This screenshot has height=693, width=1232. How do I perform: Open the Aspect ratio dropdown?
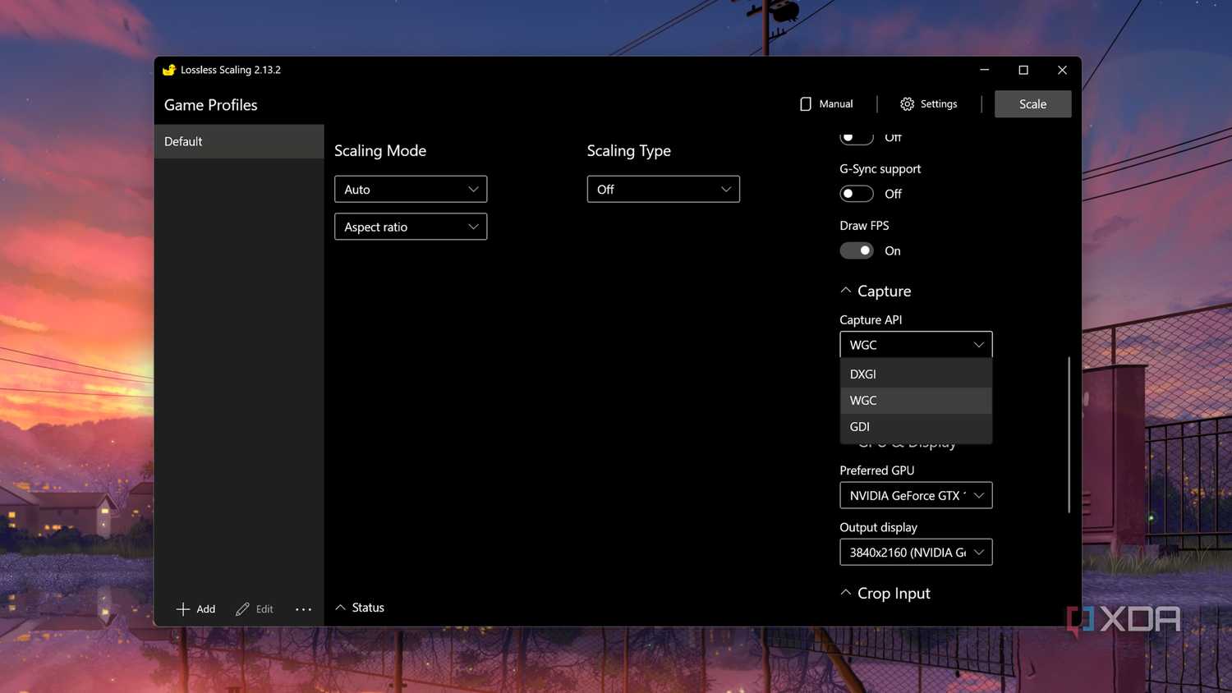tap(411, 227)
